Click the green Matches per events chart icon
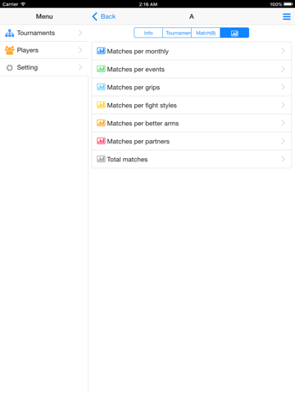Image resolution: width=295 pixels, height=393 pixels. (101, 69)
